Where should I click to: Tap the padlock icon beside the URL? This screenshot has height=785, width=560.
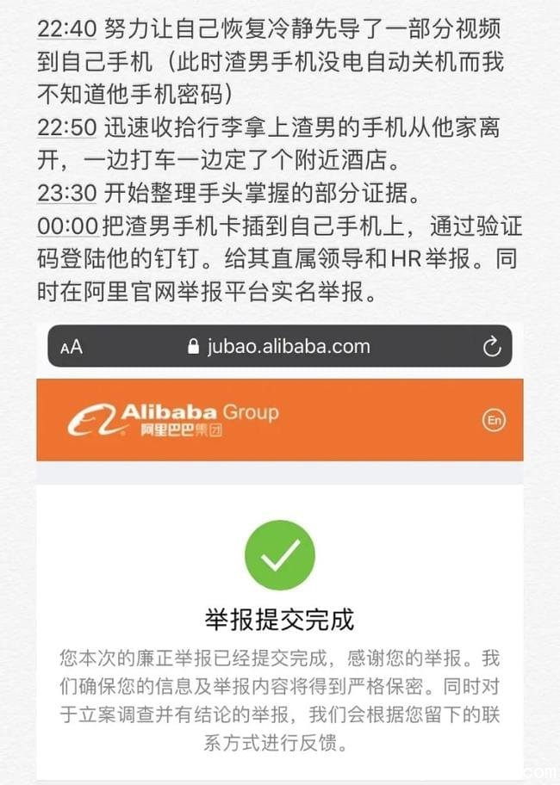(x=193, y=346)
